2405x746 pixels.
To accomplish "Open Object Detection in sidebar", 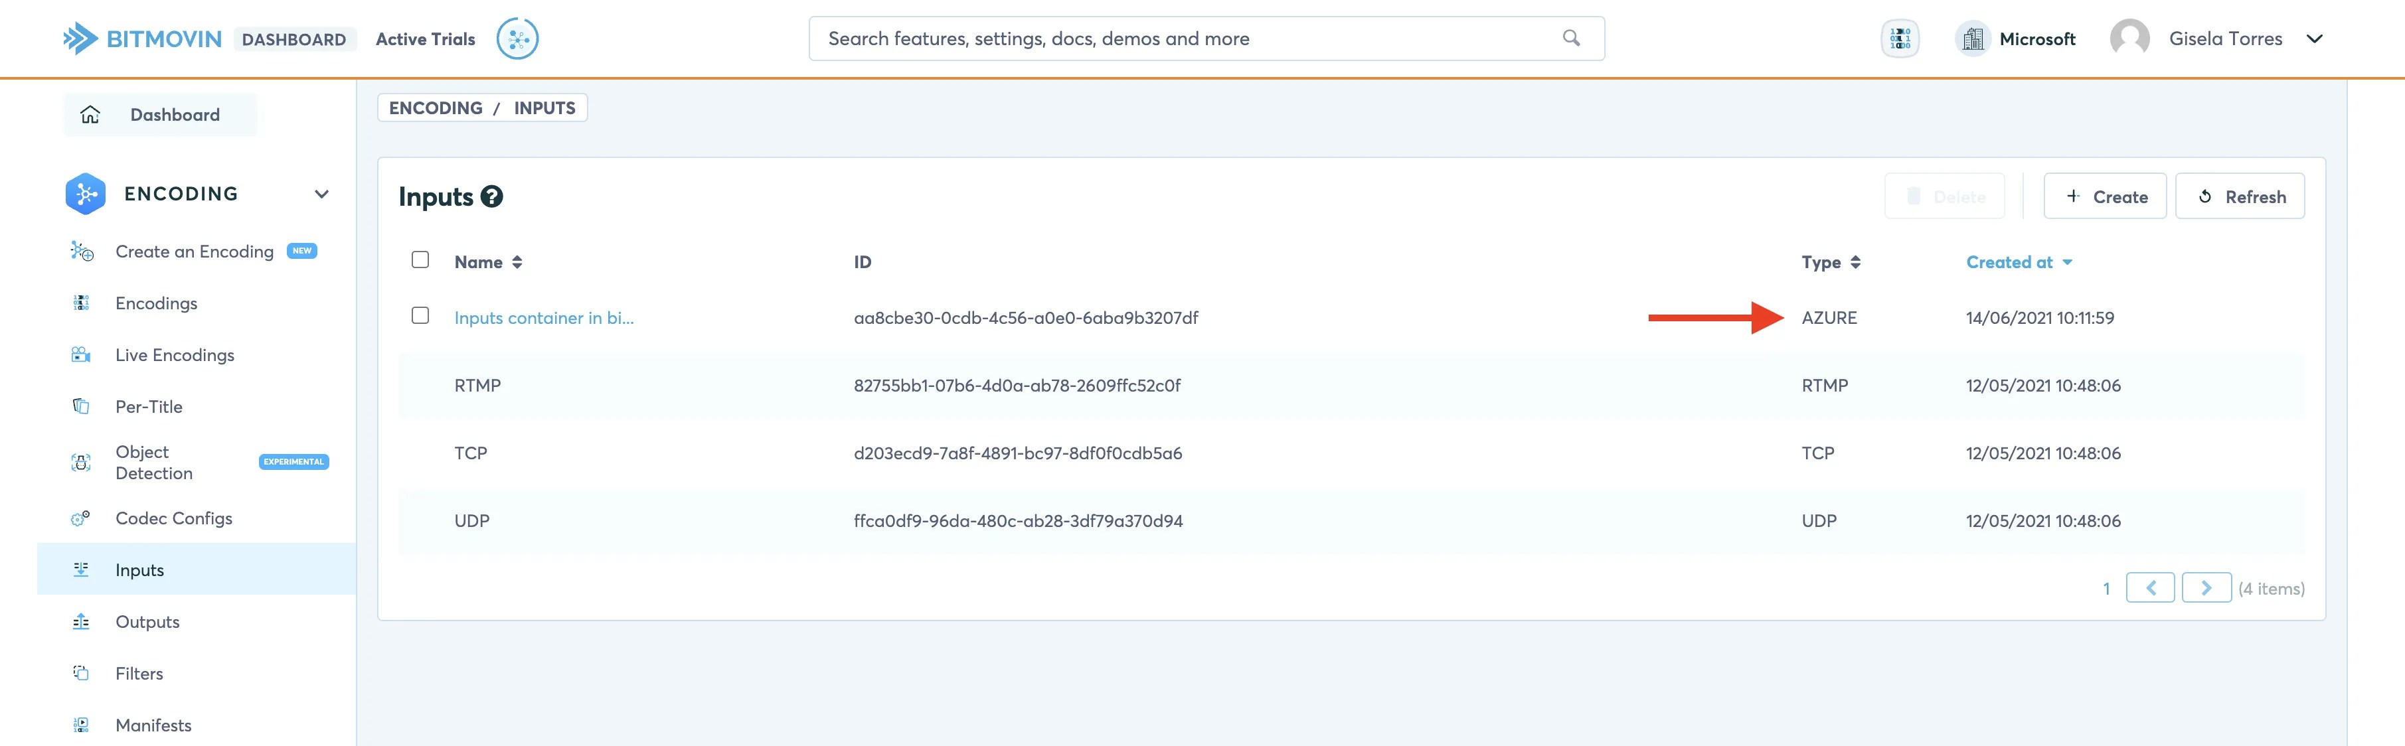I will pyautogui.click(x=154, y=462).
